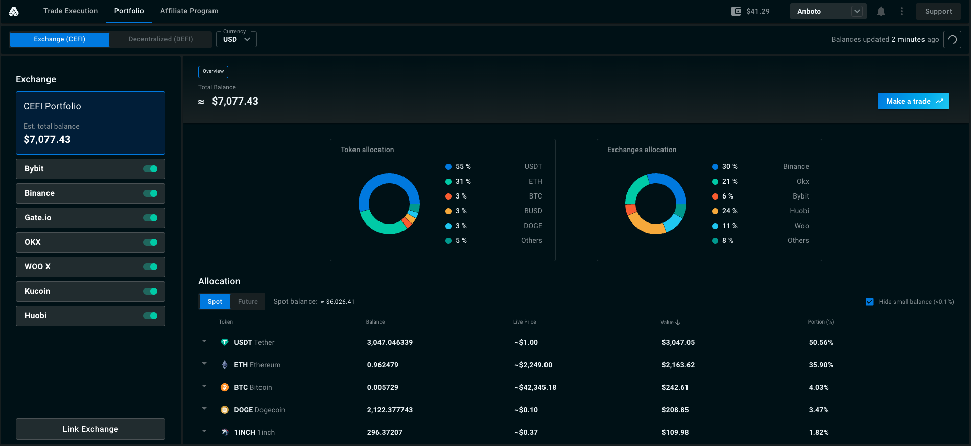Expand the ETH Ethereum row
Viewport: 971px width, 446px height.
pos(204,364)
